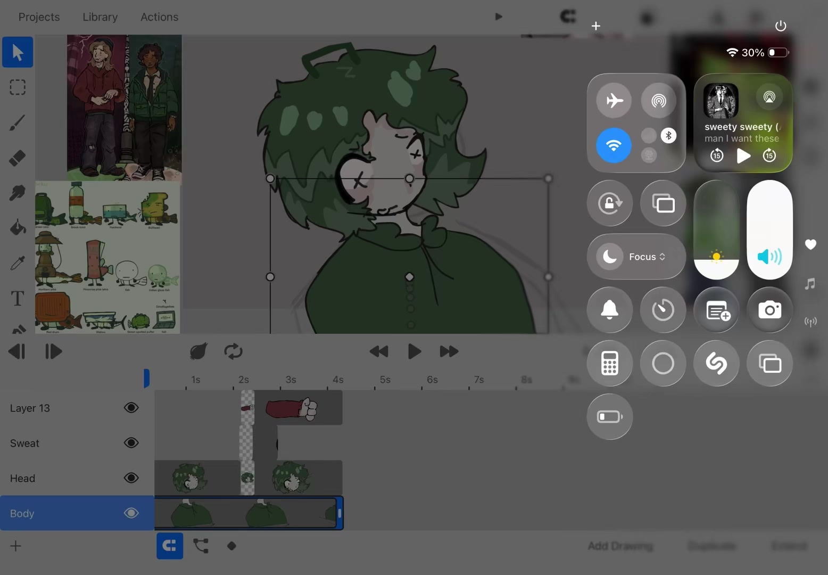Open the Library menu
Image resolution: width=828 pixels, height=575 pixels.
pos(100,17)
